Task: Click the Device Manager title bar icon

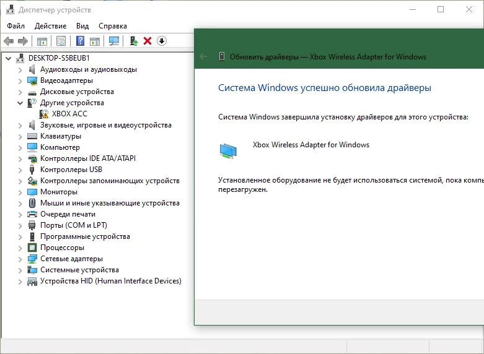Action: [10, 9]
